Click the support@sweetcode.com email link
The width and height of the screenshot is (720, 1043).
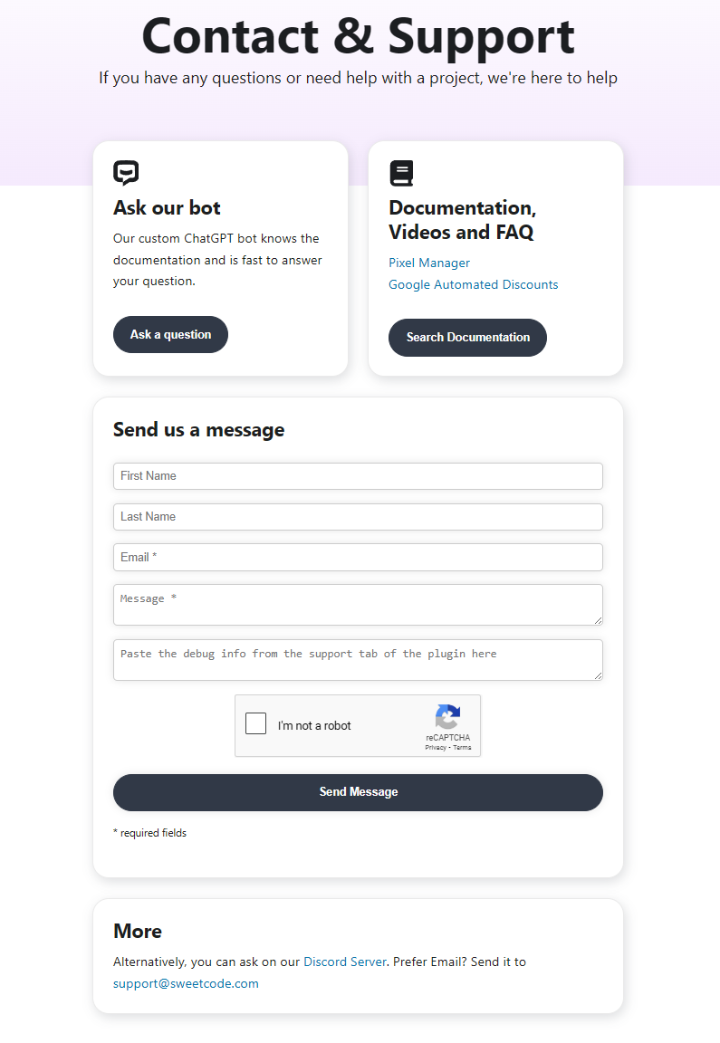[x=186, y=983]
